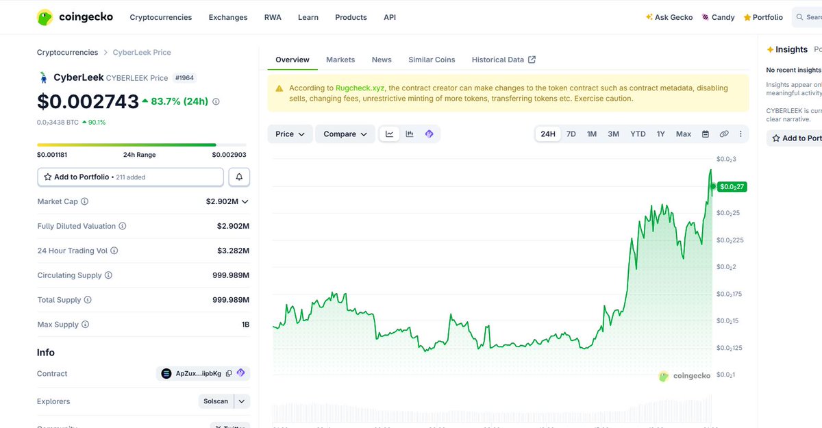Open Candy rewards
The height and width of the screenshot is (428, 822).
tap(718, 17)
